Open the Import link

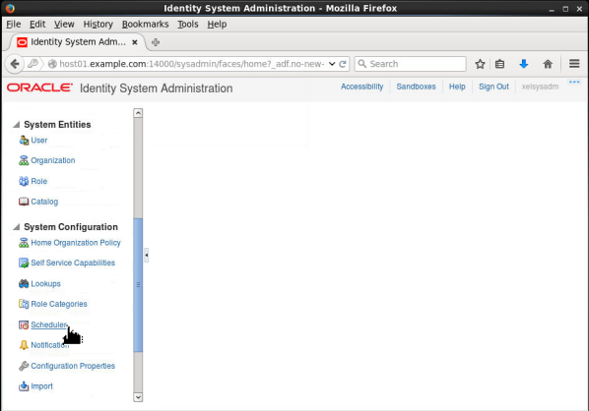click(x=41, y=386)
